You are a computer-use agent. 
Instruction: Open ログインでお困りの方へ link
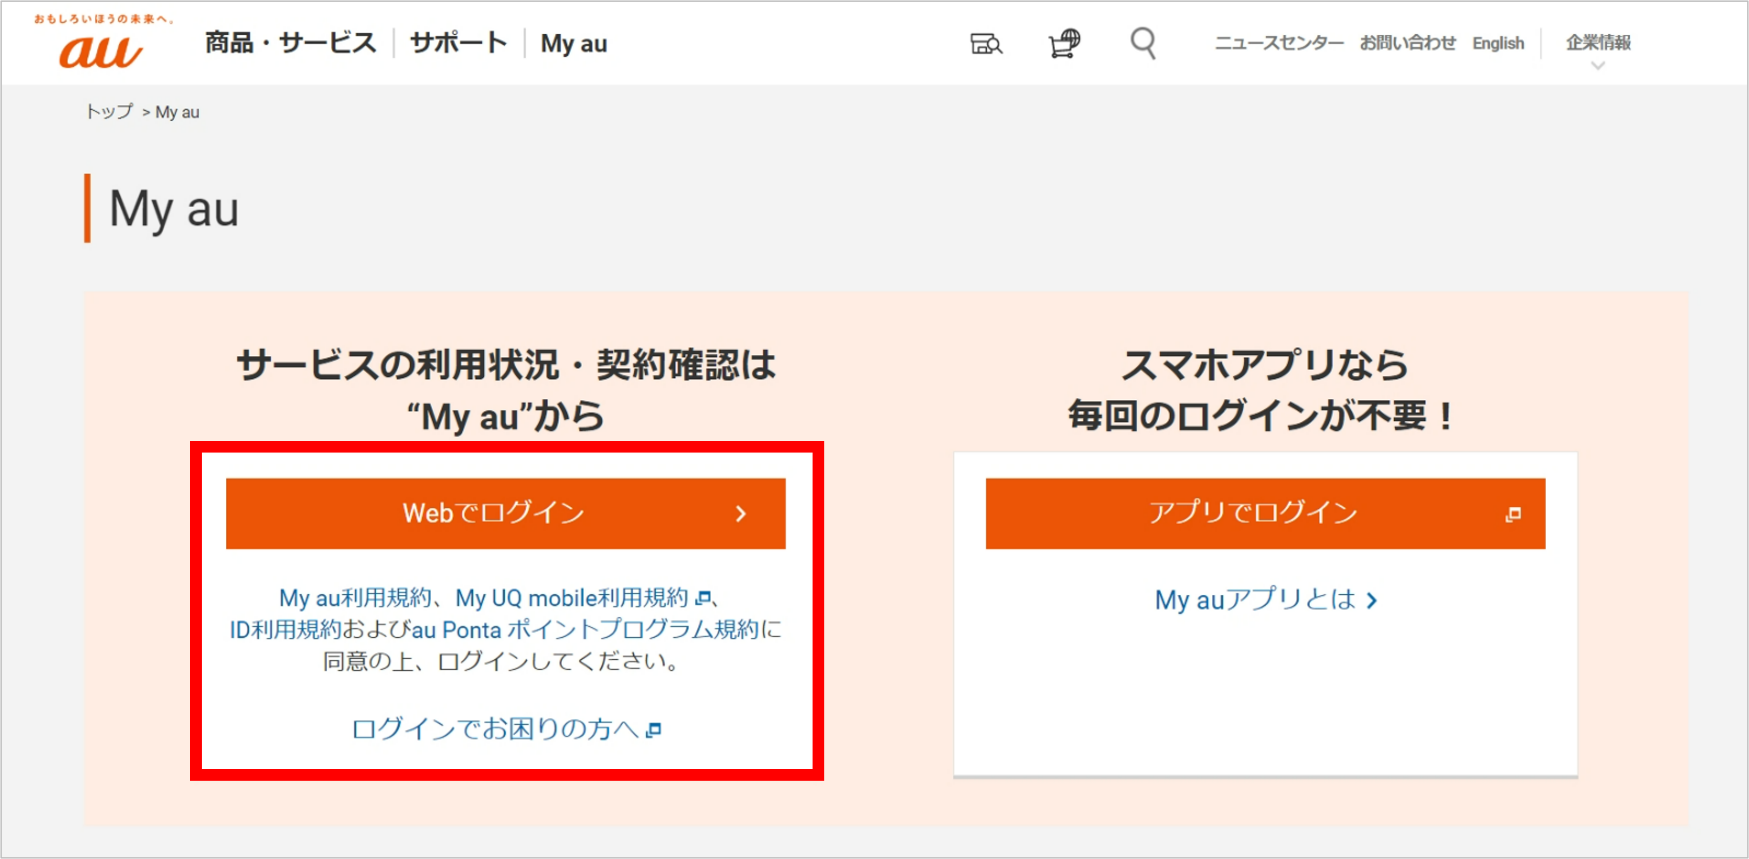496,729
